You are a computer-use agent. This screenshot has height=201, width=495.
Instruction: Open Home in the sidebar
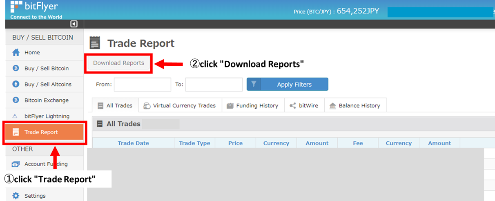(x=44, y=52)
